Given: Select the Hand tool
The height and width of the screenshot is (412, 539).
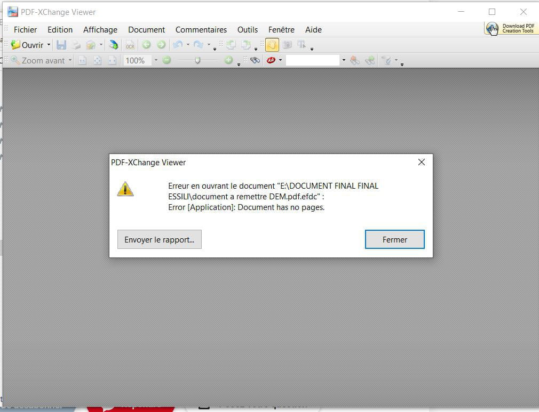Looking at the screenshot, I should click(x=272, y=45).
